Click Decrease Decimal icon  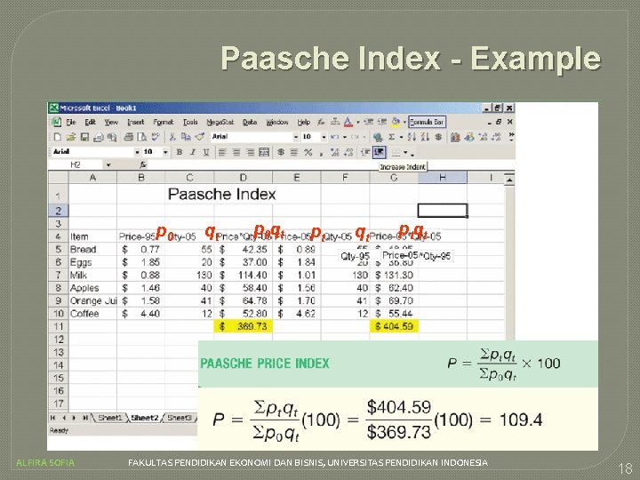[348, 152]
